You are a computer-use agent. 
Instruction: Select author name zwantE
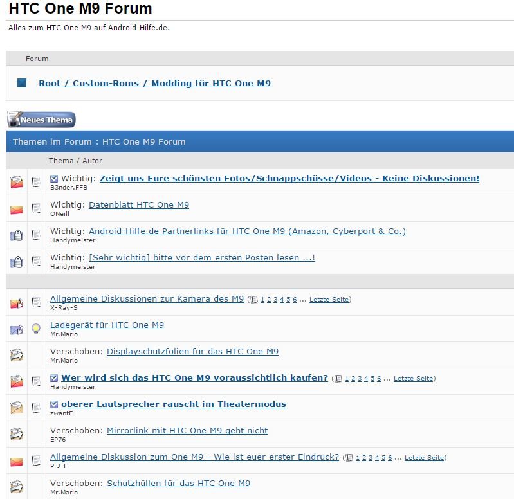pos(61,413)
